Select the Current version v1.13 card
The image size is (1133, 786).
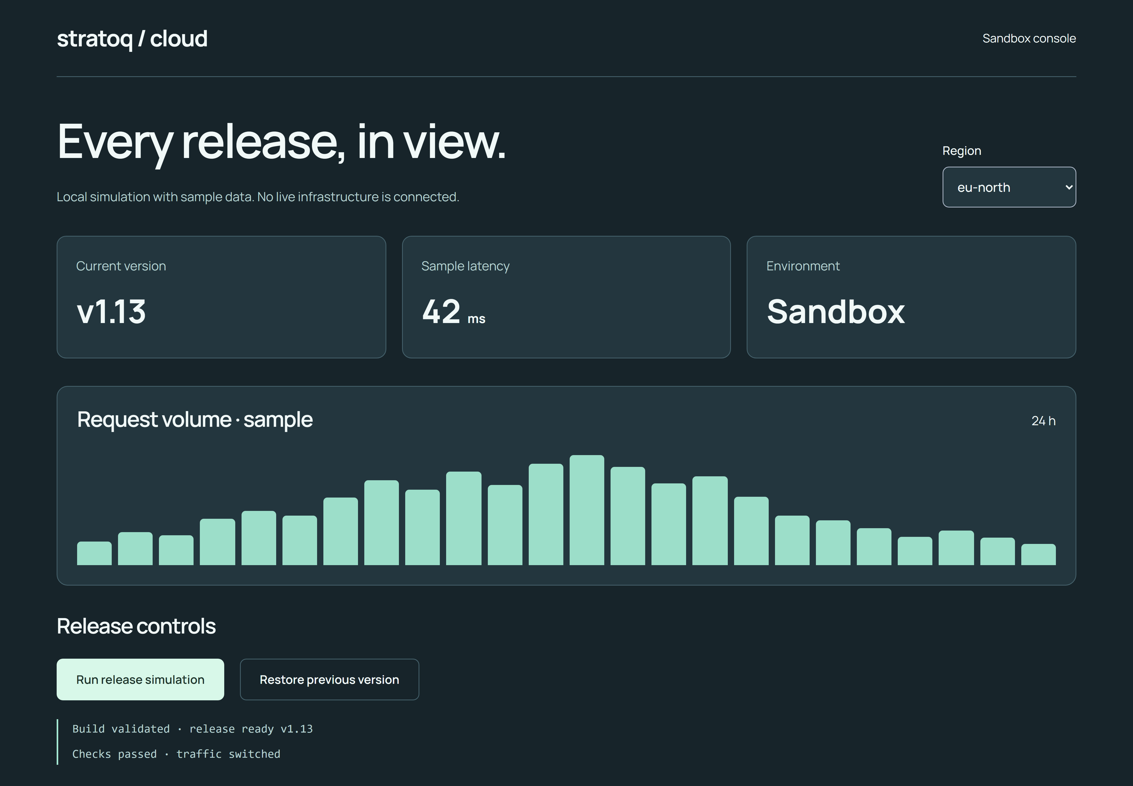pos(221,297)
